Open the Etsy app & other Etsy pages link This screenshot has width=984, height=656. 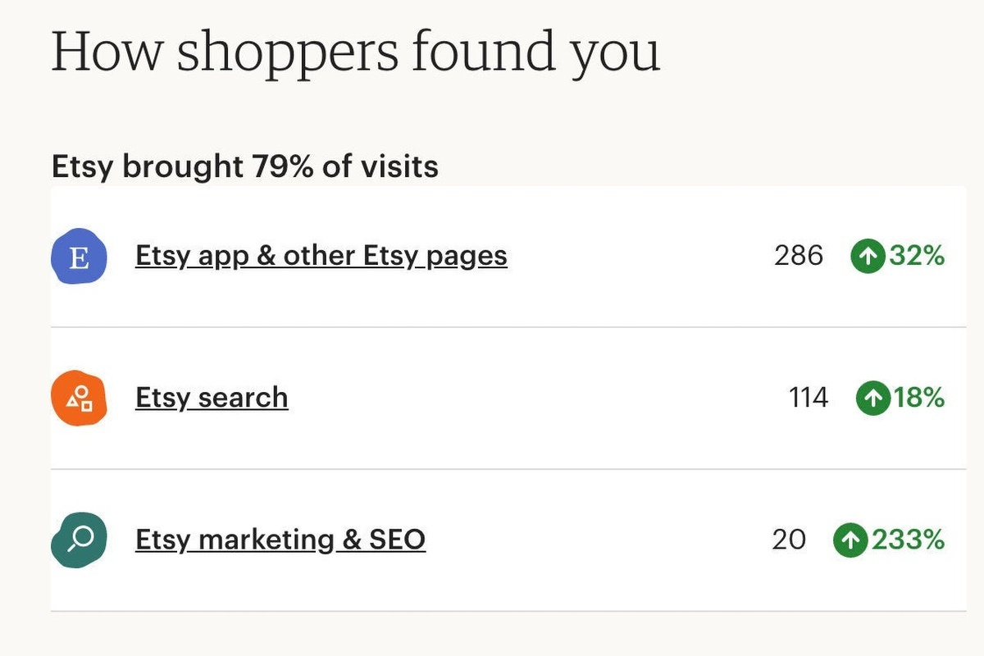pos(321,257)
